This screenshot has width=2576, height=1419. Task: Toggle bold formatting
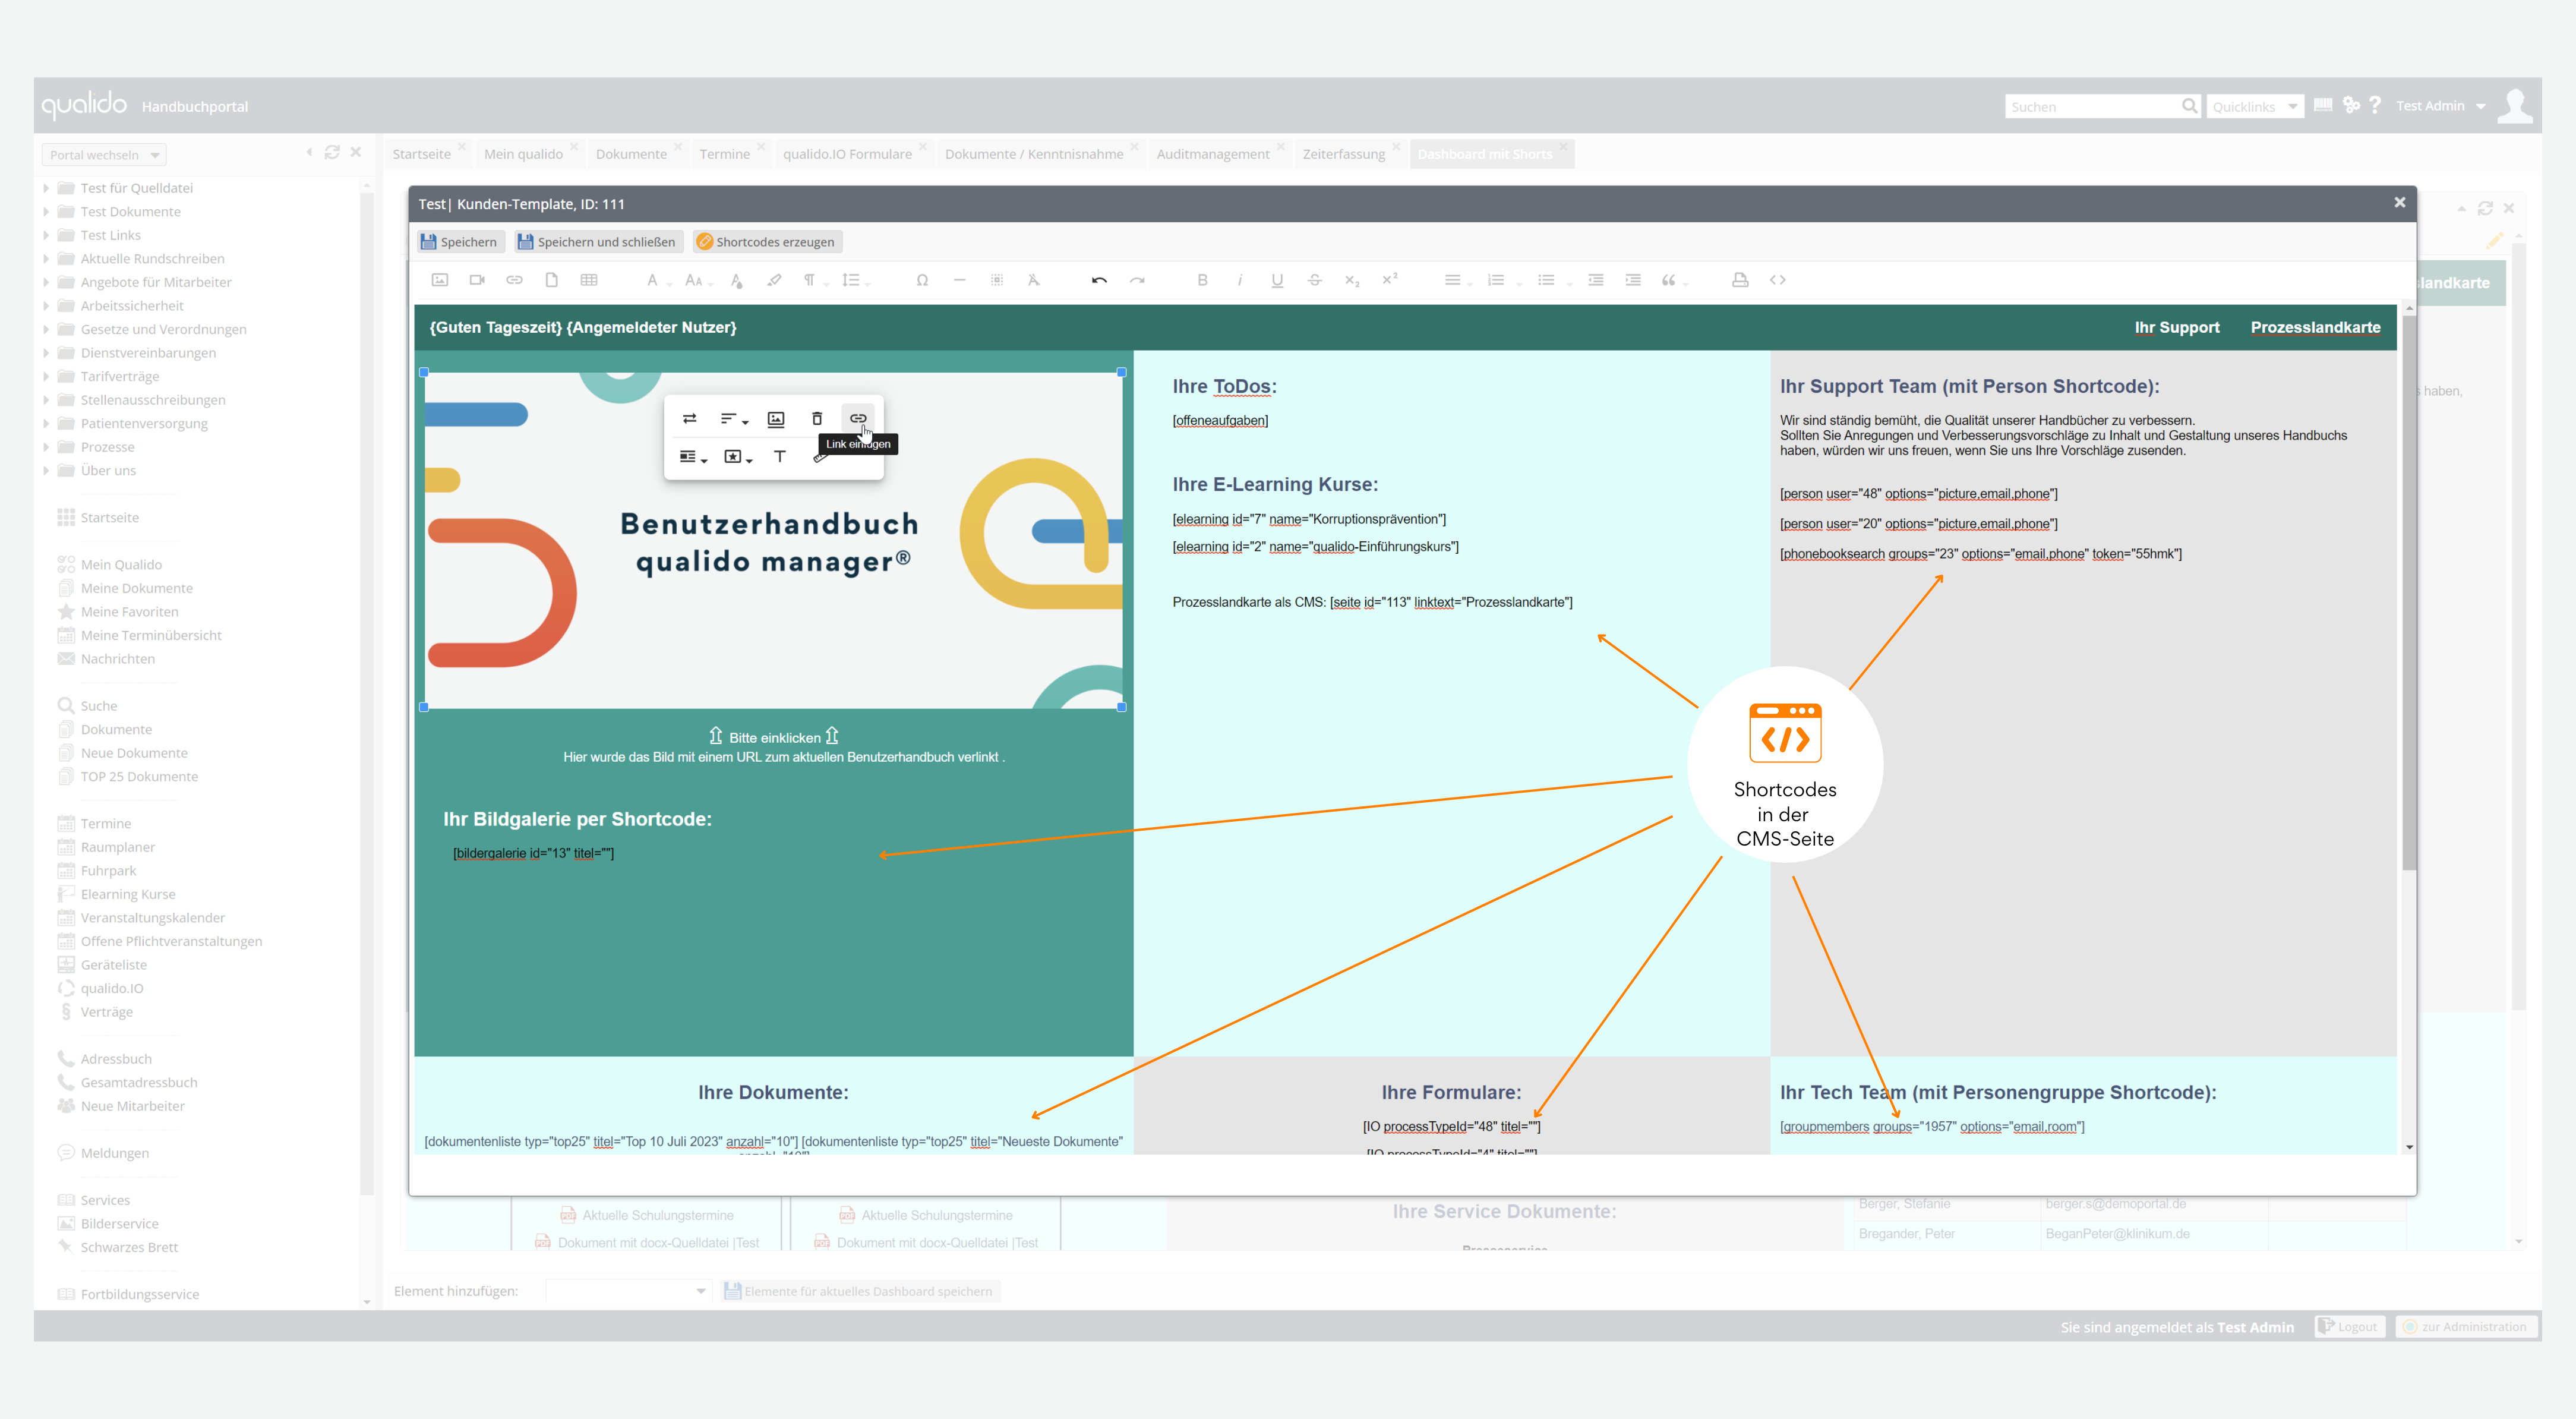(1202, 280)
